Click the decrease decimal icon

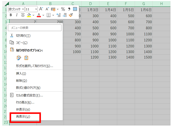click(x=65, y=15)
